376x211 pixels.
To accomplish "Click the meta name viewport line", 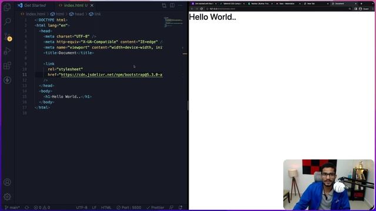I will click(x=103, y=47).
